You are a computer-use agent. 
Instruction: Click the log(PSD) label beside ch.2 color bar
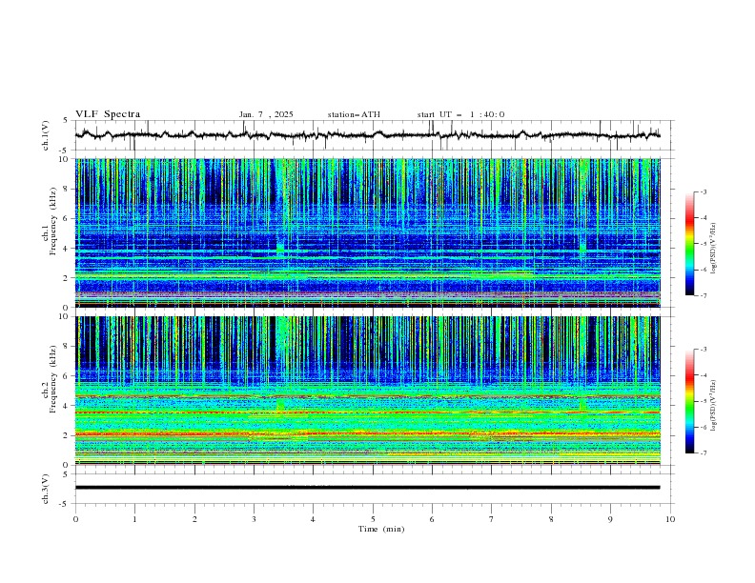(714, 405)
